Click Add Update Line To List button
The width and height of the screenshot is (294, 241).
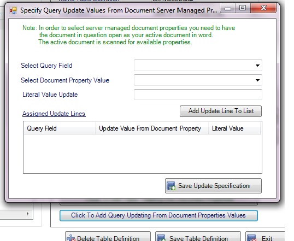coord(221,111)
